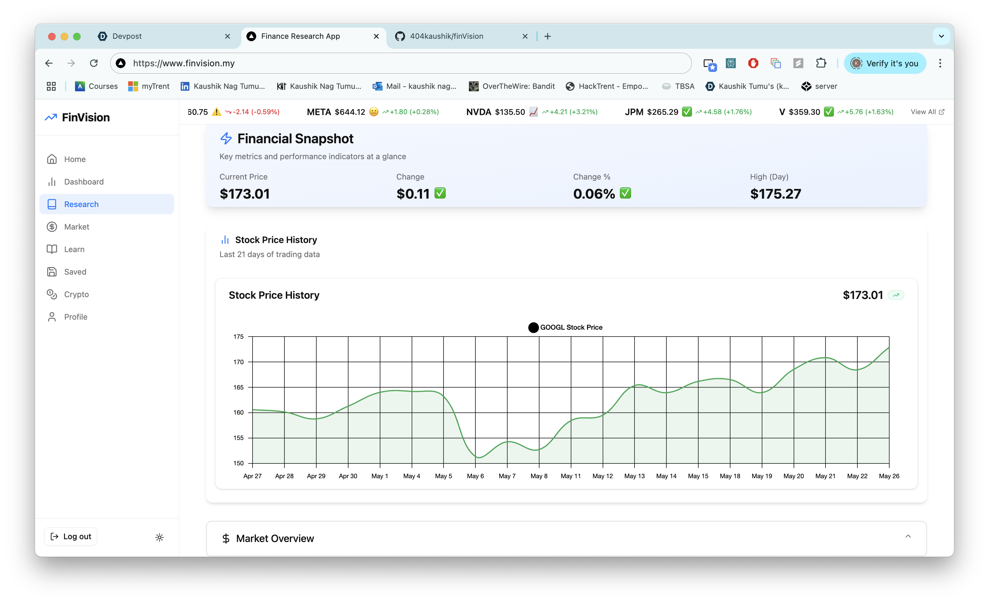Go to the Market sidebar item
This screenshot has height=603, width=989.
(x=76, y=227)
